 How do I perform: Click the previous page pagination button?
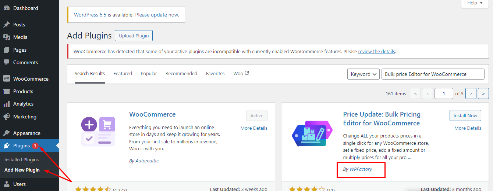428,93
